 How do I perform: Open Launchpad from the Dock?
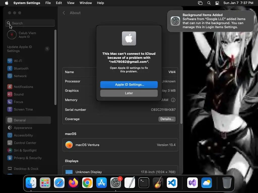45,183
